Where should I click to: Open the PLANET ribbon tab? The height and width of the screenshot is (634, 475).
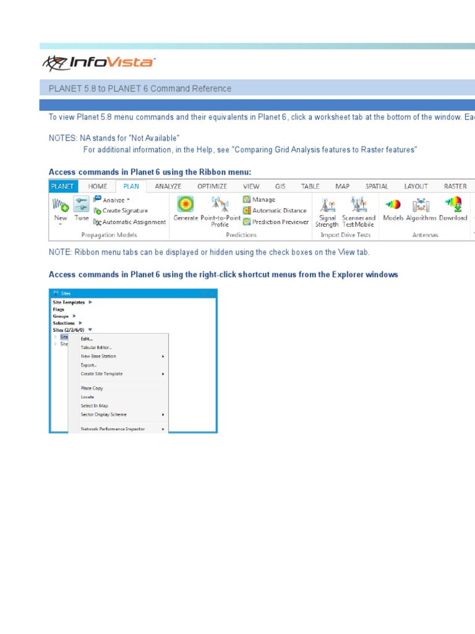click(x=62, y=186)
